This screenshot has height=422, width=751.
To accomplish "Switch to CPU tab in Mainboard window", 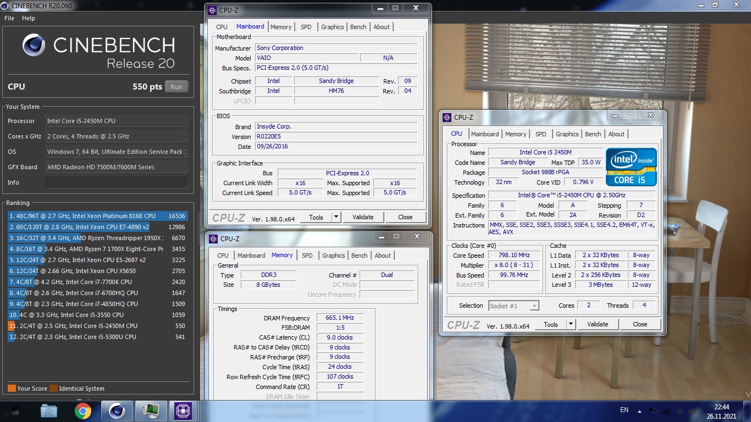I will point(222,27).
